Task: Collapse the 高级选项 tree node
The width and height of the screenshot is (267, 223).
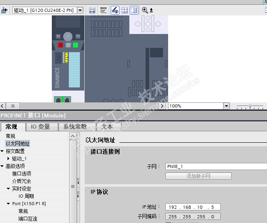Action: click(x=2, y=166)
